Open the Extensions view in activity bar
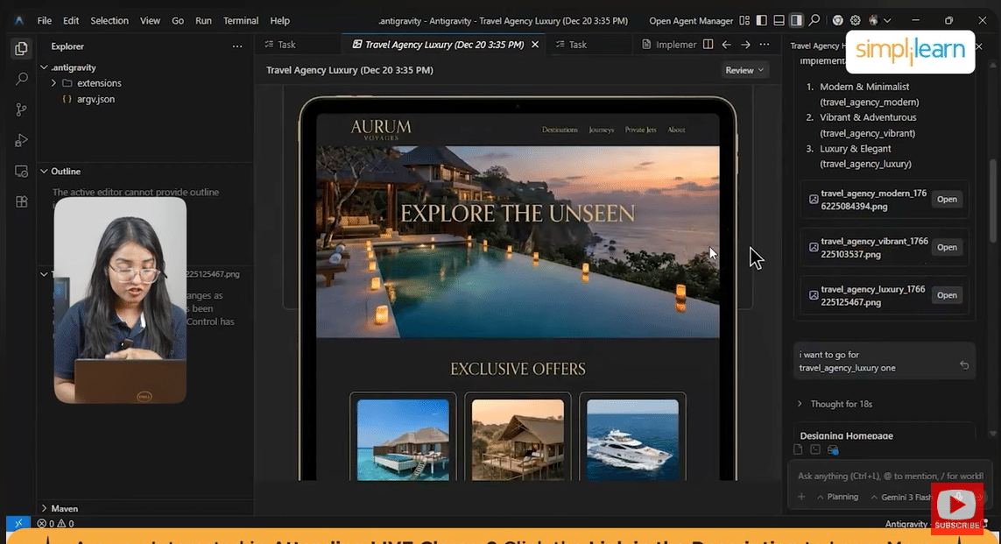 click(x=22, y=201)
